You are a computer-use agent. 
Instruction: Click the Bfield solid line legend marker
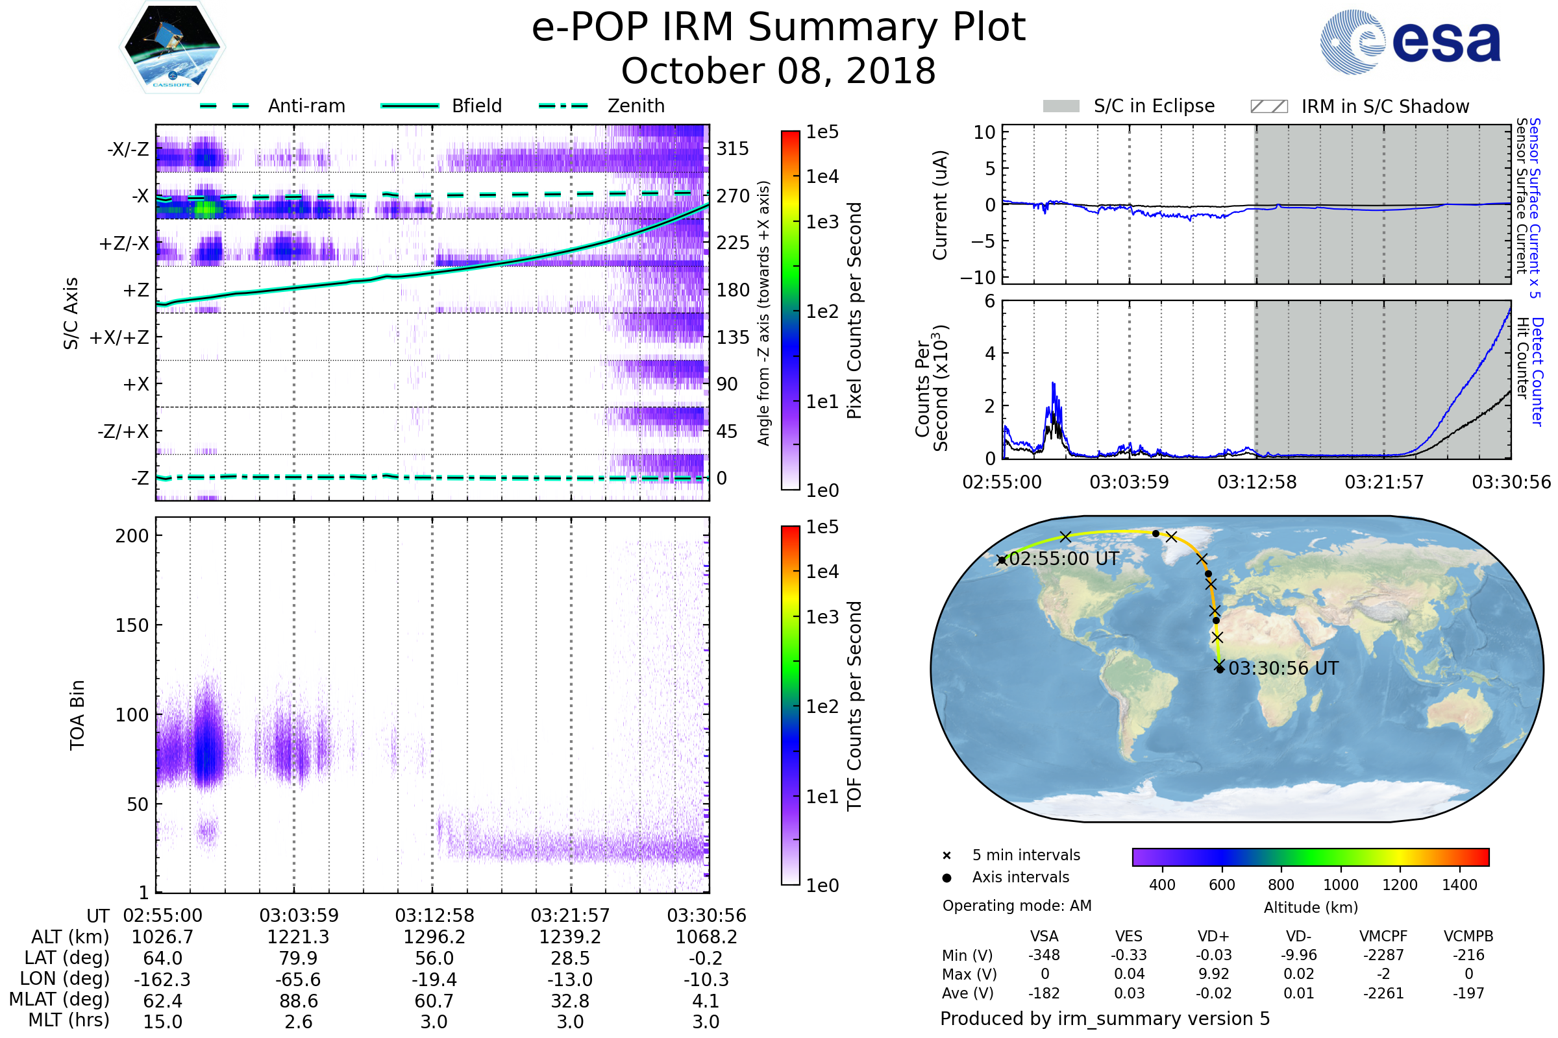(x=410, y=106)
